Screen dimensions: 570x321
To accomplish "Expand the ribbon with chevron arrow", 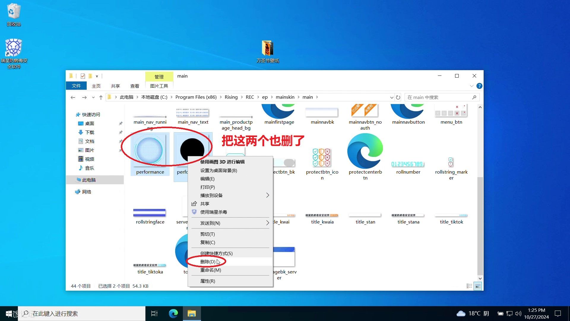I will 471,86.
